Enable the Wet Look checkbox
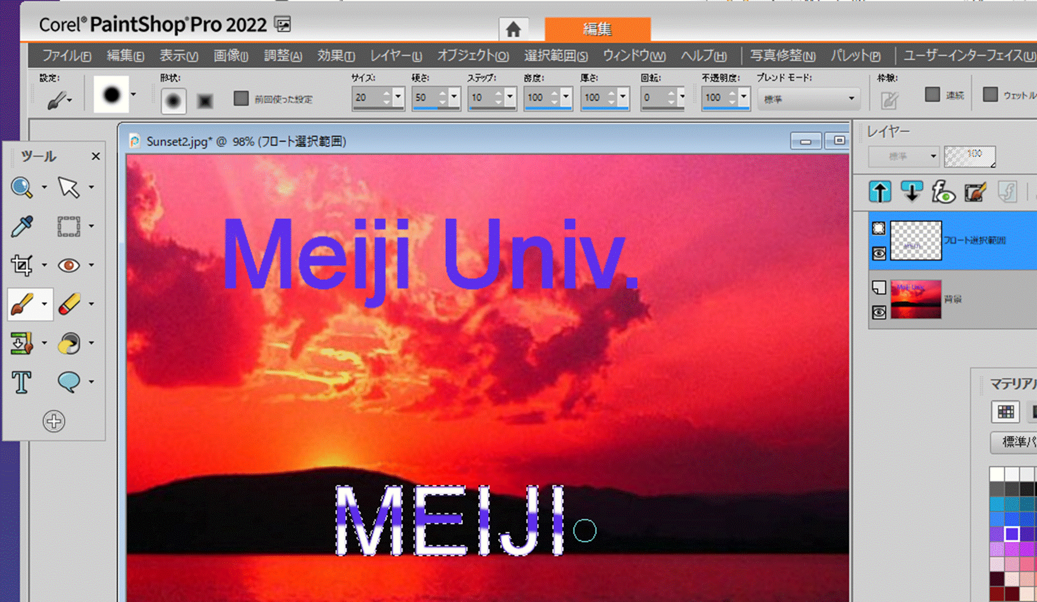The height and width of the screenshot is (602, 1037). [x=990, y=95]
